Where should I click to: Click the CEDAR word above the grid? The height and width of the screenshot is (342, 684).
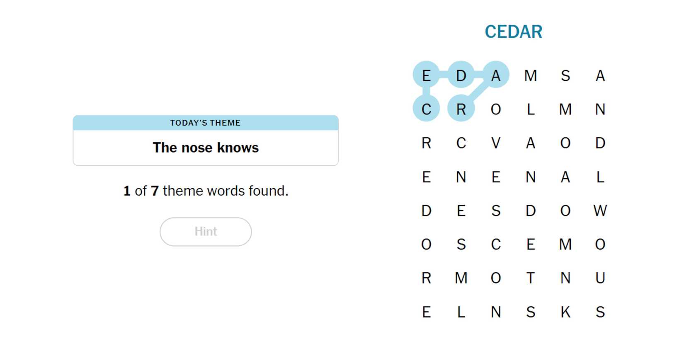513,32
